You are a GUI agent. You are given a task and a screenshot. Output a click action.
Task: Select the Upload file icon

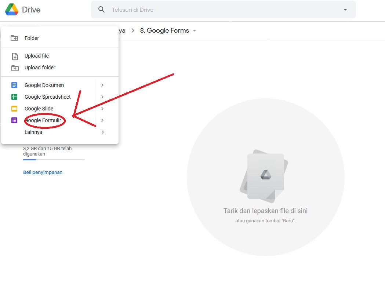pyautogui.click(x=15, y=56)
